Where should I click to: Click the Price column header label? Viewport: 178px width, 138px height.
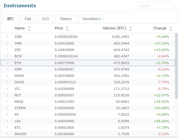click(x=59, y=28)
